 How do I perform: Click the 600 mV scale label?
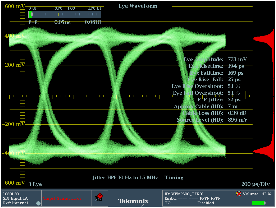pos(15,6)
